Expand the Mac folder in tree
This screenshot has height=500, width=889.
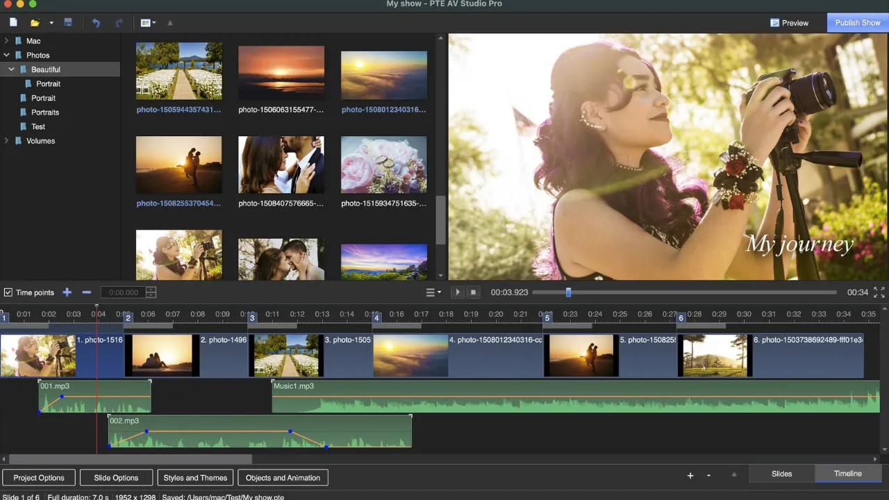[7, 41]
